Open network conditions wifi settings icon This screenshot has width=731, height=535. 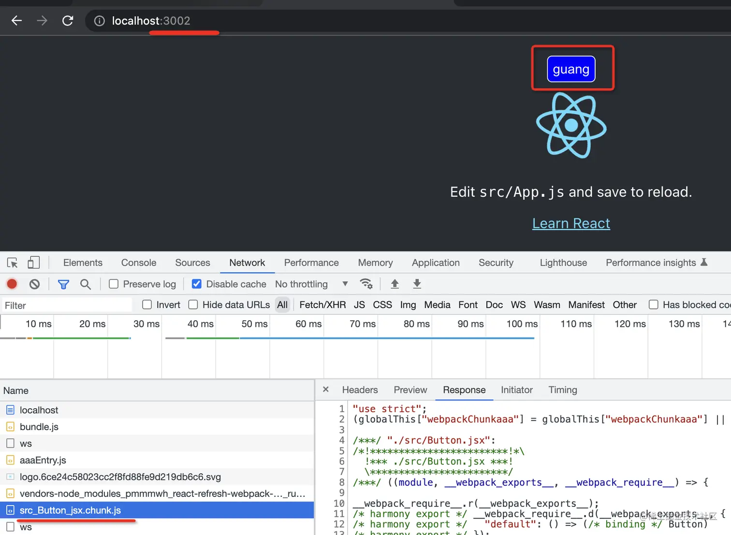(x=366, y=284)
